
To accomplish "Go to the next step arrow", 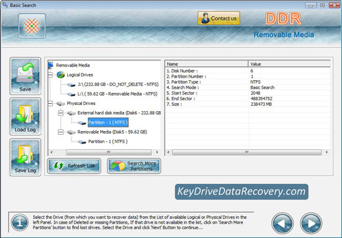I will [x=311, y=223].
